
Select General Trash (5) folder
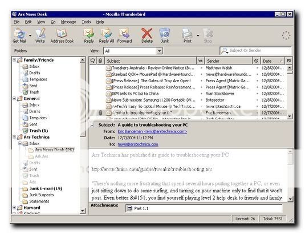(35, 131)
